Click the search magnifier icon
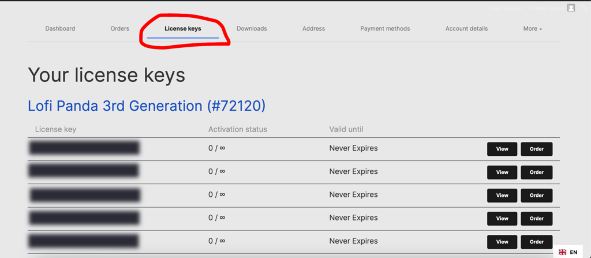 (x=584, y=8)
